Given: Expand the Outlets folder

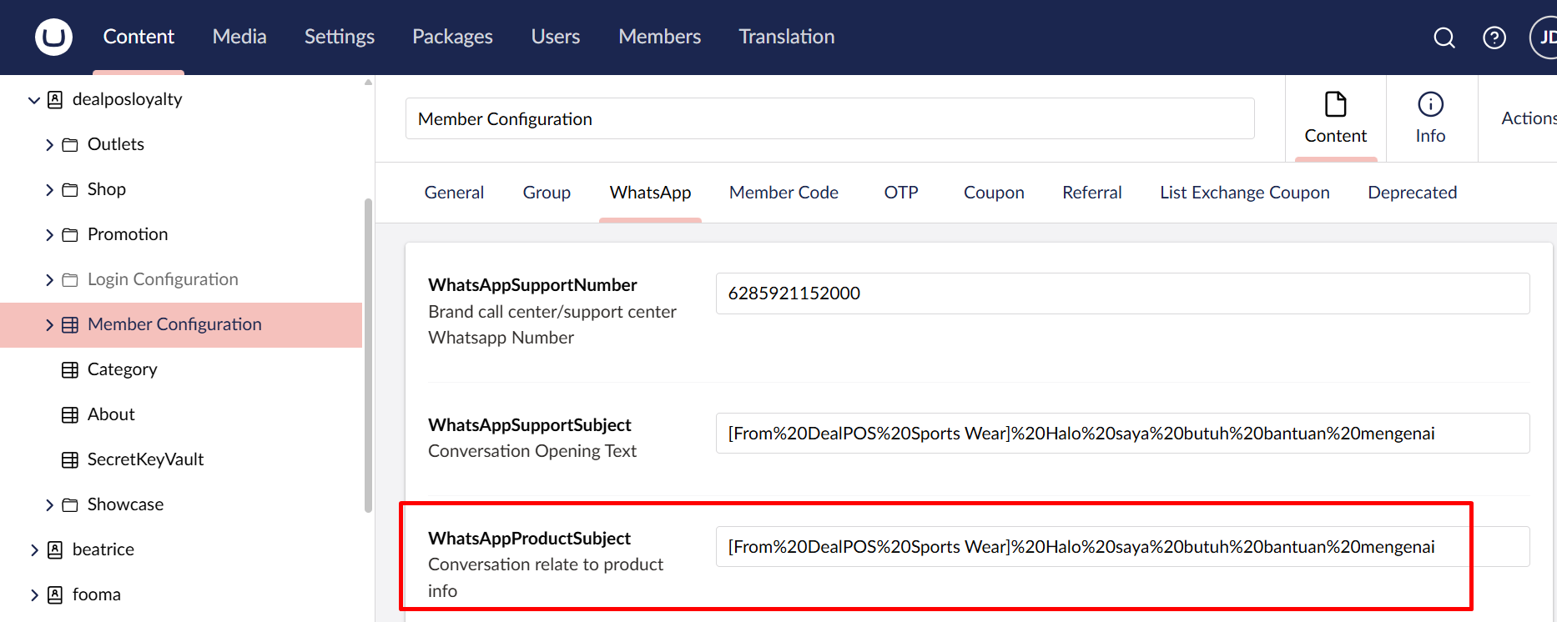Looking at the screenshot, I should tap(49, 145).
